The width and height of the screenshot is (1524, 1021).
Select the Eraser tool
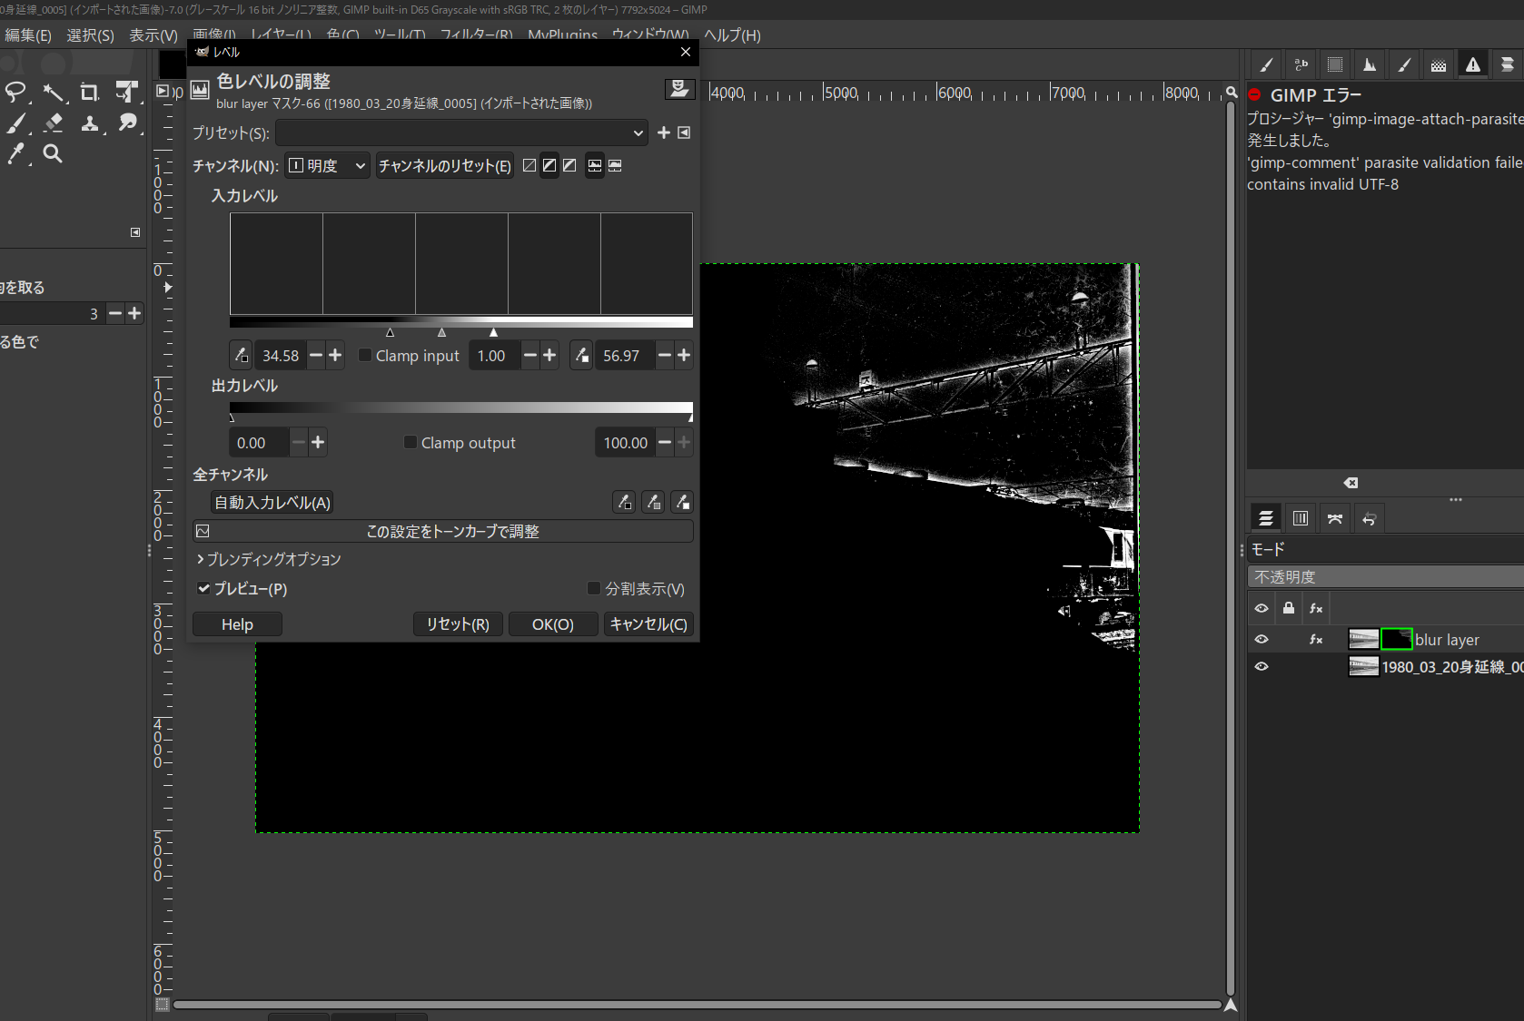click(54, 123)
